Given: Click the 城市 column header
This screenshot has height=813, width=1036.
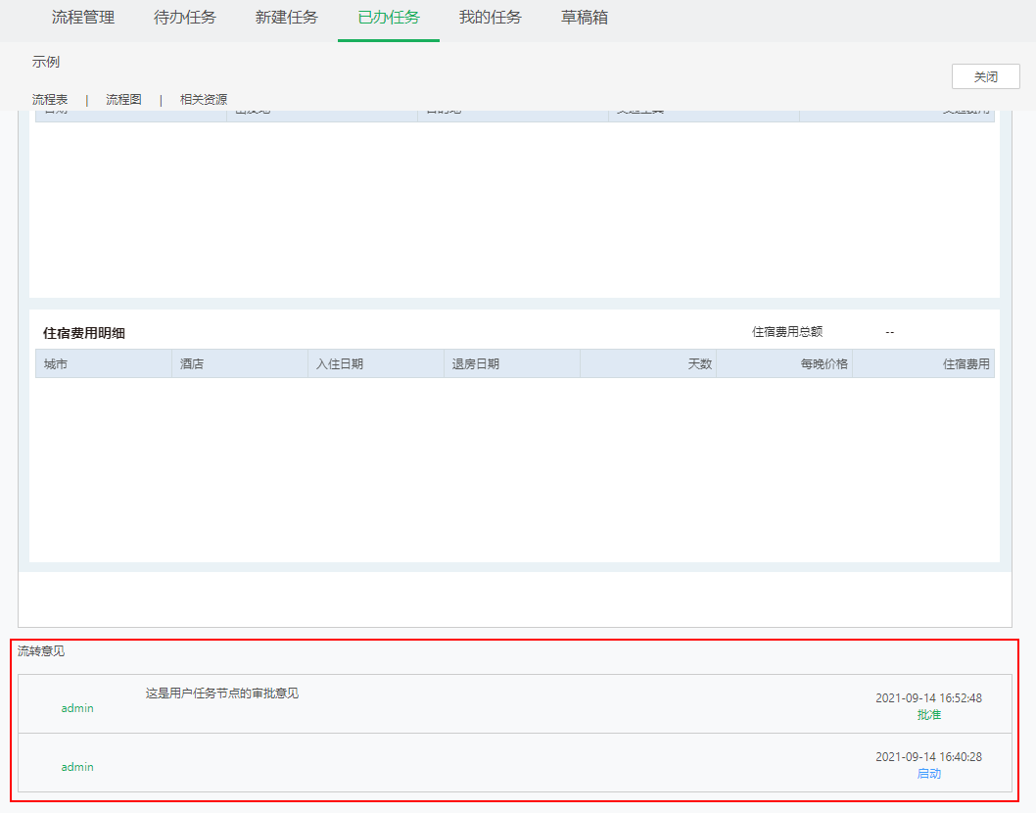Looking at the screenshot, I should click(56, 363).
